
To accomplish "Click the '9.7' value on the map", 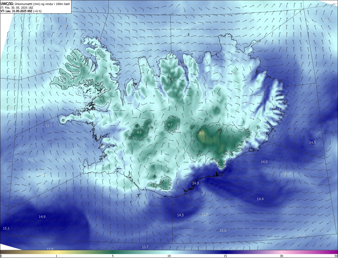I will click(37, 21).
